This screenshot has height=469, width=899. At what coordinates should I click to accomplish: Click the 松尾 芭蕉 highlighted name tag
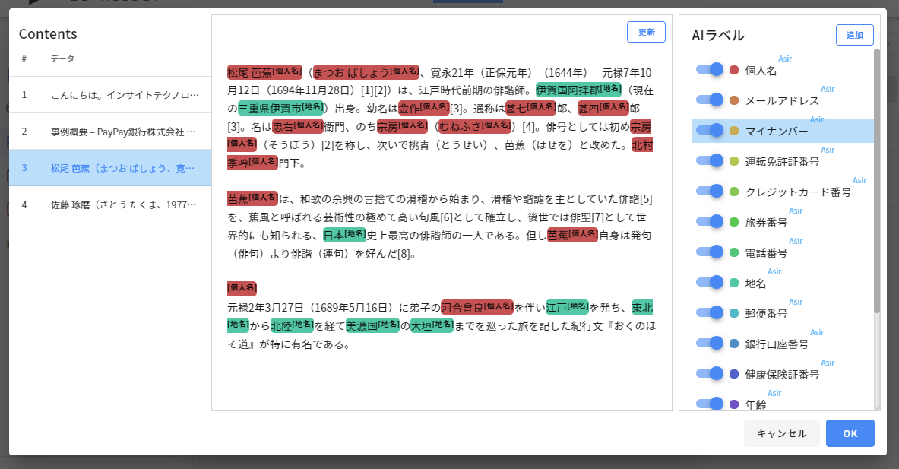(x=264, y=72)
